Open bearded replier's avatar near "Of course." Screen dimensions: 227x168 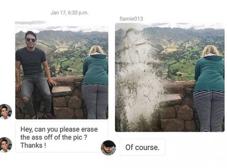tap(108, 148)
